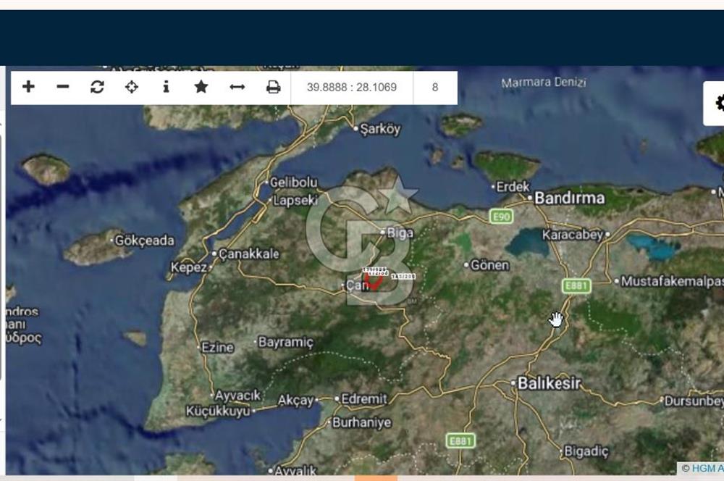The image size is (724, 481).
Task: Click the E881 shield south of Balıkesir
Action: (460, 441)
